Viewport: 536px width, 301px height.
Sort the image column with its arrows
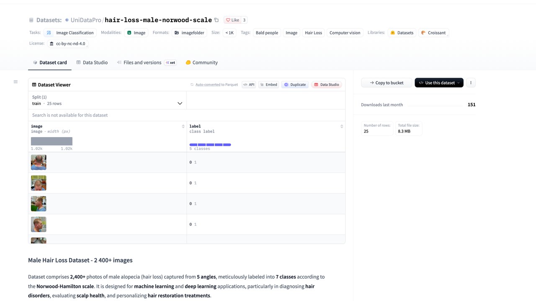point(183,126)
